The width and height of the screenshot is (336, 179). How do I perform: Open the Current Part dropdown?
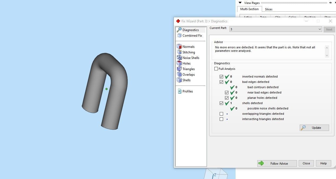(276, 29)
